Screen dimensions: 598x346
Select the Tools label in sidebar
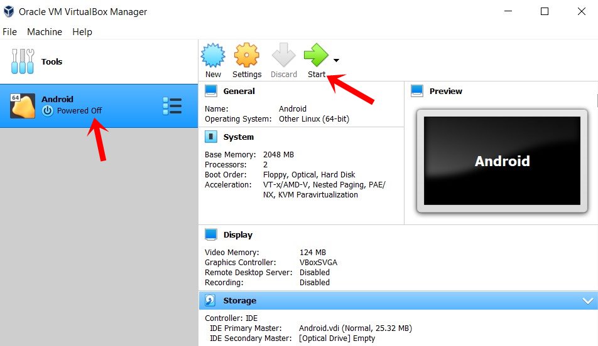[52, 61]
